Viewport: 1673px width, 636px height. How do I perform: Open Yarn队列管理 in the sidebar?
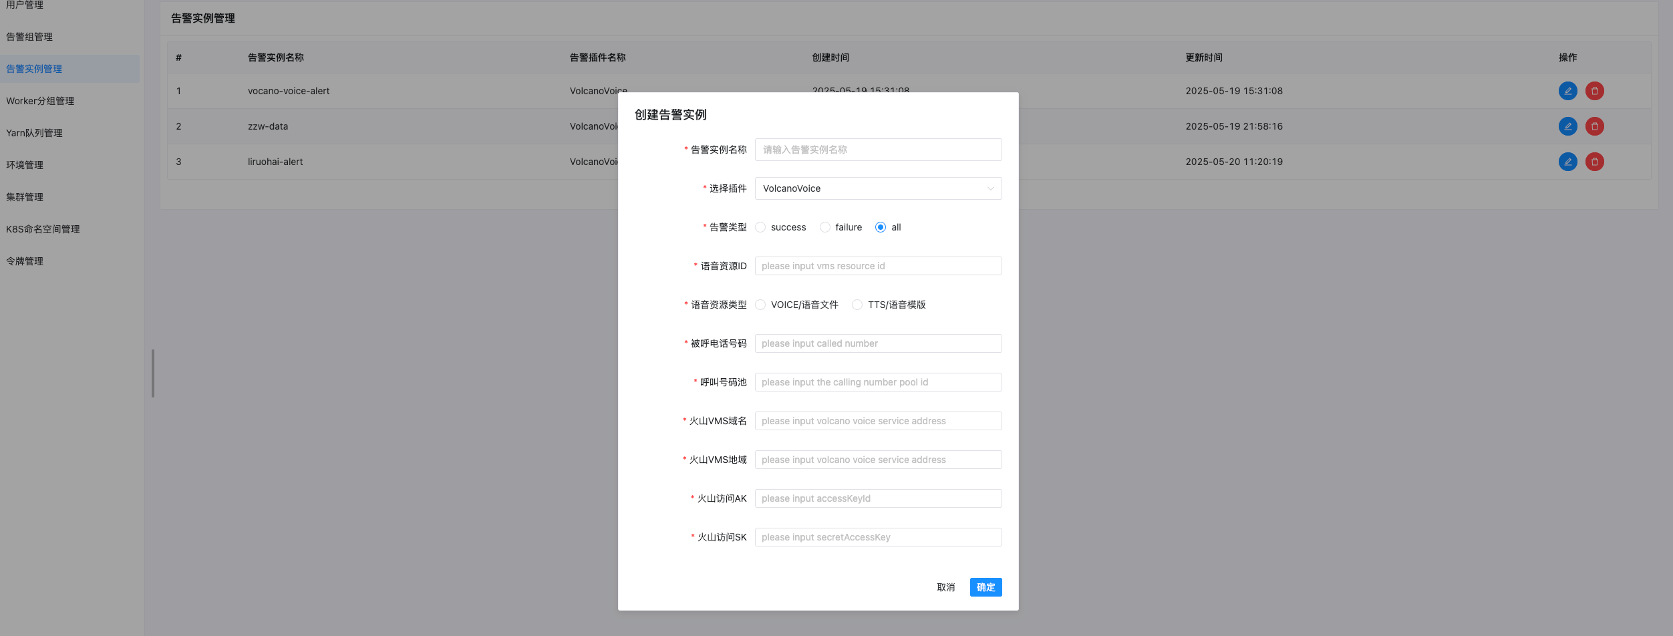coord(34,133)
